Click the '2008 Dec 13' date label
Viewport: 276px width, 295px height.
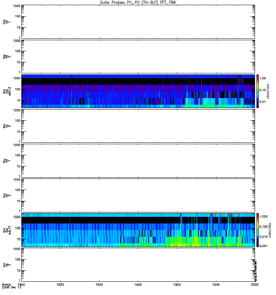pos(12,288)
